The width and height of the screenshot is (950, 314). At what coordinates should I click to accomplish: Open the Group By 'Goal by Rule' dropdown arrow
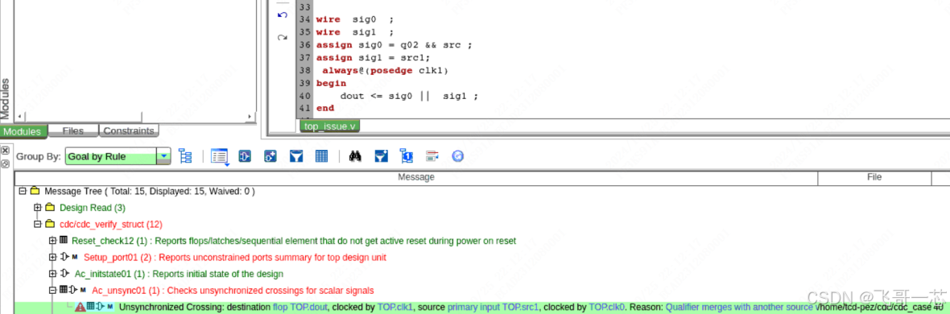tap(163, 156)
